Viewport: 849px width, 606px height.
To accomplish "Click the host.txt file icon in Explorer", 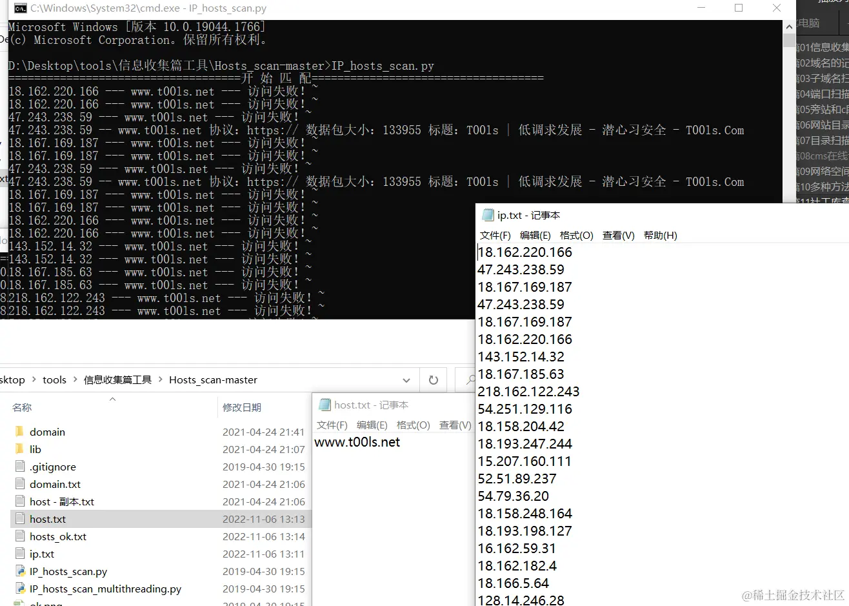I will point(19,519).
